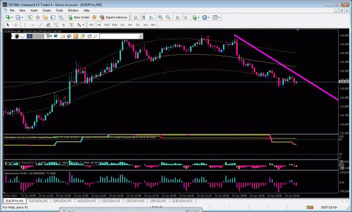Select the Vertical Line drawing tool
The image size is (352, 212).
point(25,25)
